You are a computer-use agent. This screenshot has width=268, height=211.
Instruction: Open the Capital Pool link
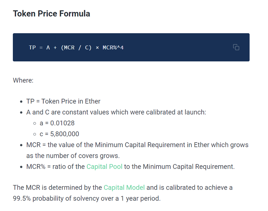click(x=104, y=166)
